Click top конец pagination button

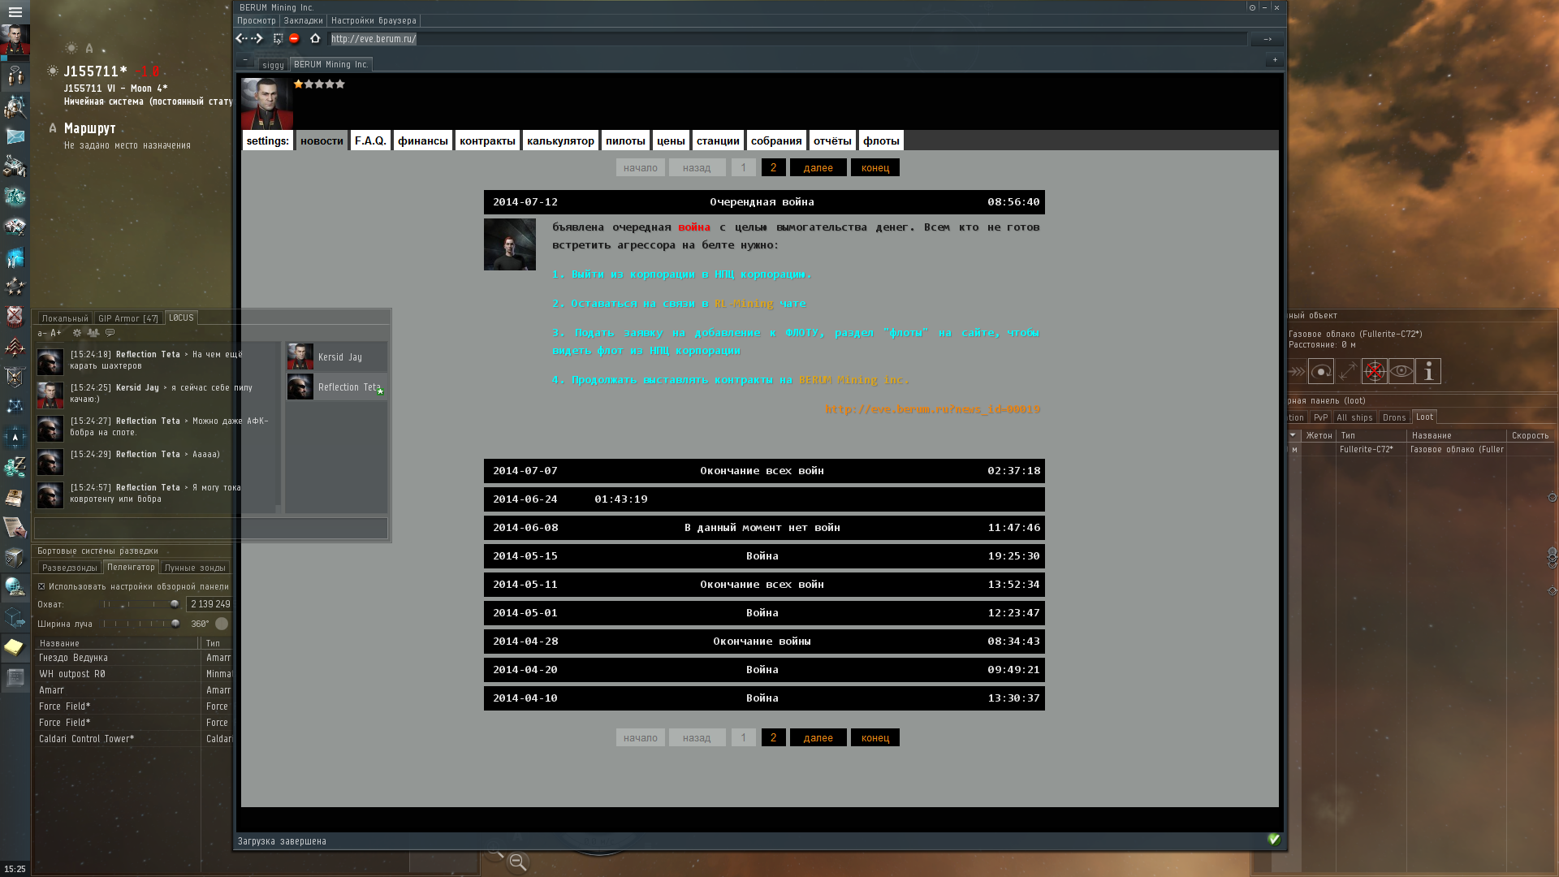pos(875,167)
